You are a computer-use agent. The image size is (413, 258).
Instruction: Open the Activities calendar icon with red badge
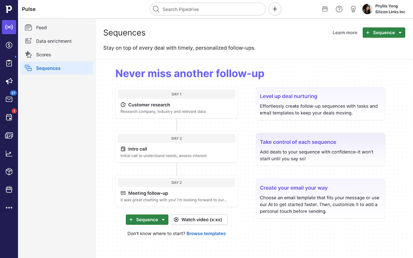(9, 117)
